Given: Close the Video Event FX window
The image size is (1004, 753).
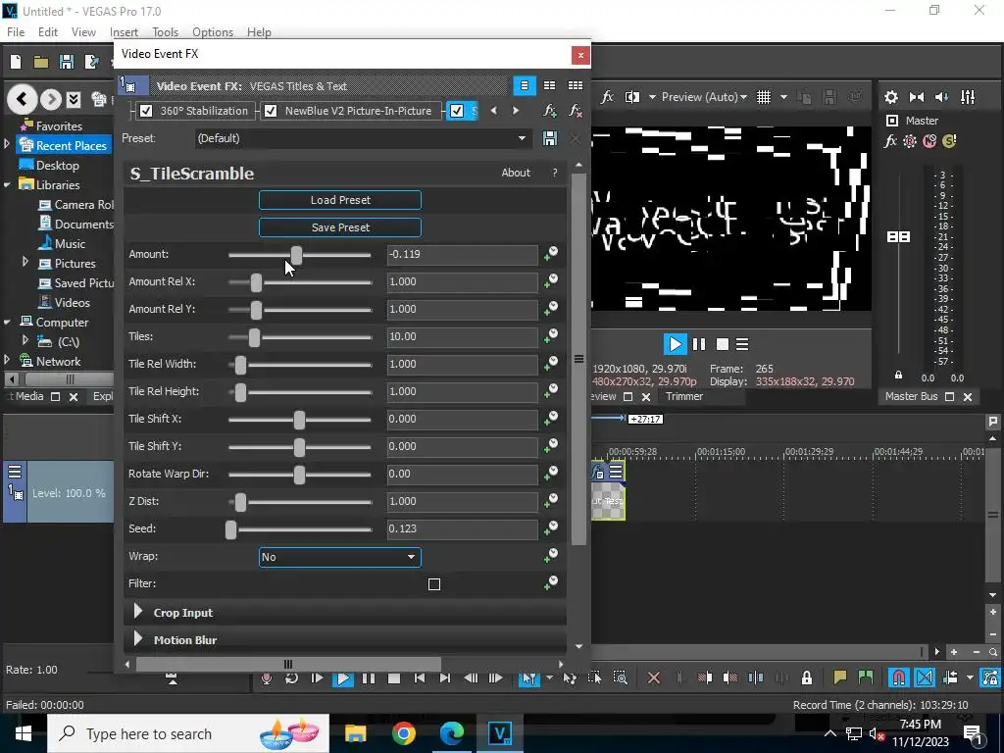Looking at the screenshot, I should 580,55.
